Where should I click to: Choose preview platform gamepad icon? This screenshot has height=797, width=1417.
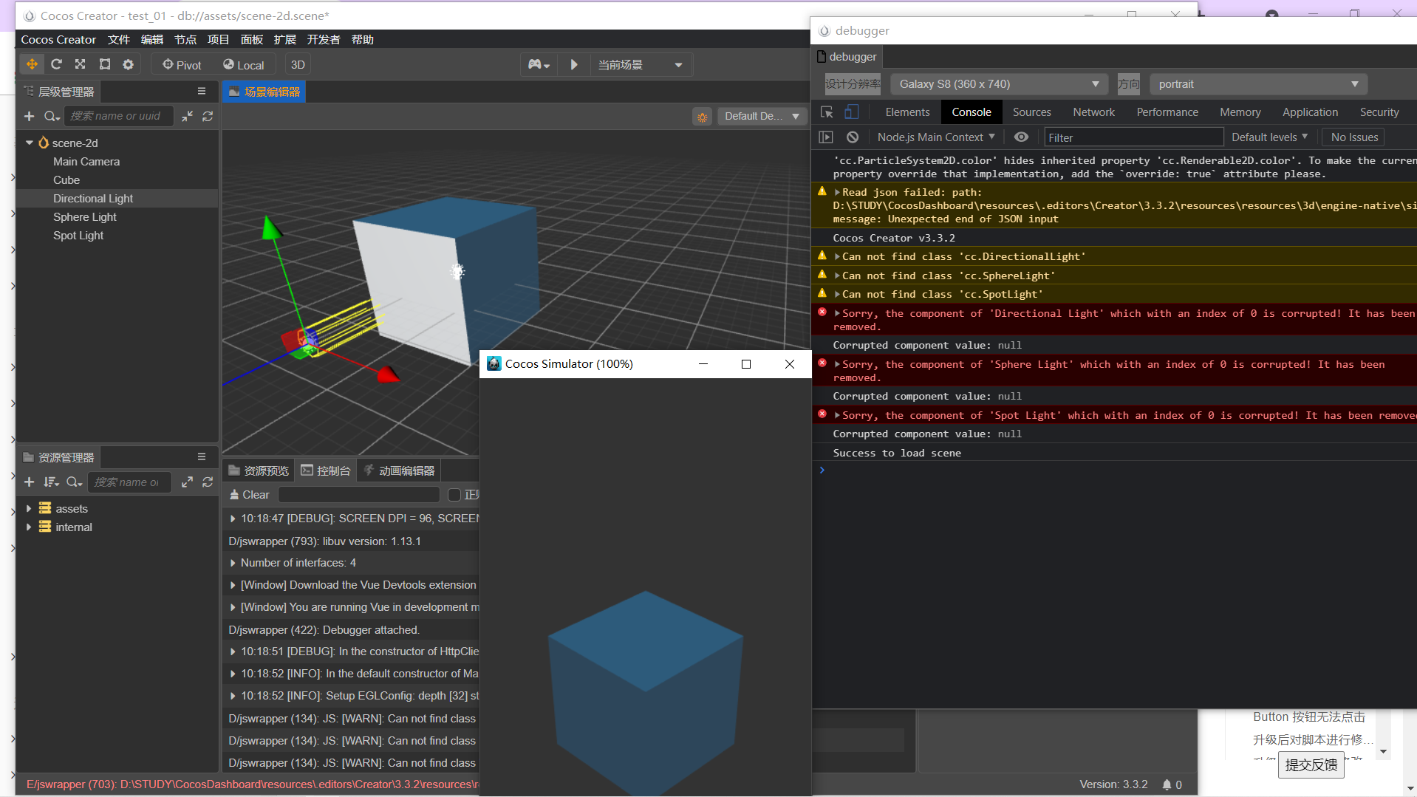539,65
